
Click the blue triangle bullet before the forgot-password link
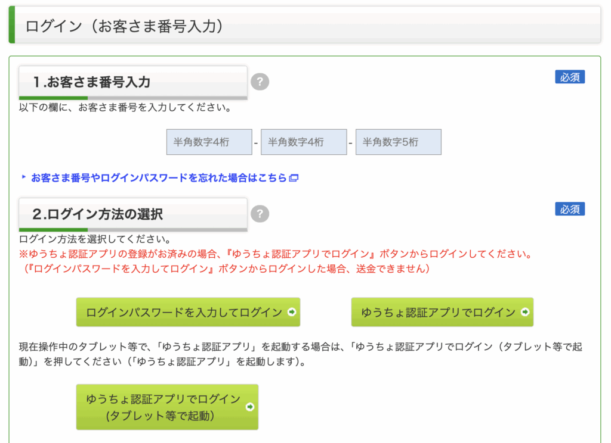(x=24, y=177)
